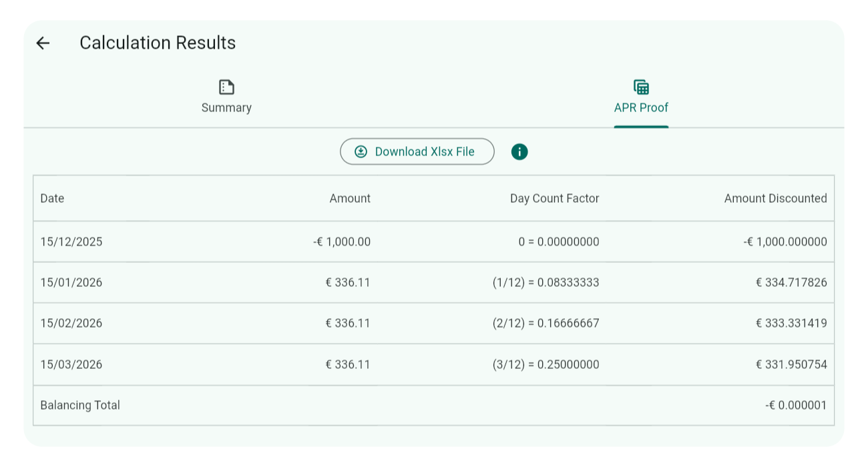The height and width of the screenshot is (467, 868).
Task: Switch to the APR Proof tab
Action: coord(641,97)
